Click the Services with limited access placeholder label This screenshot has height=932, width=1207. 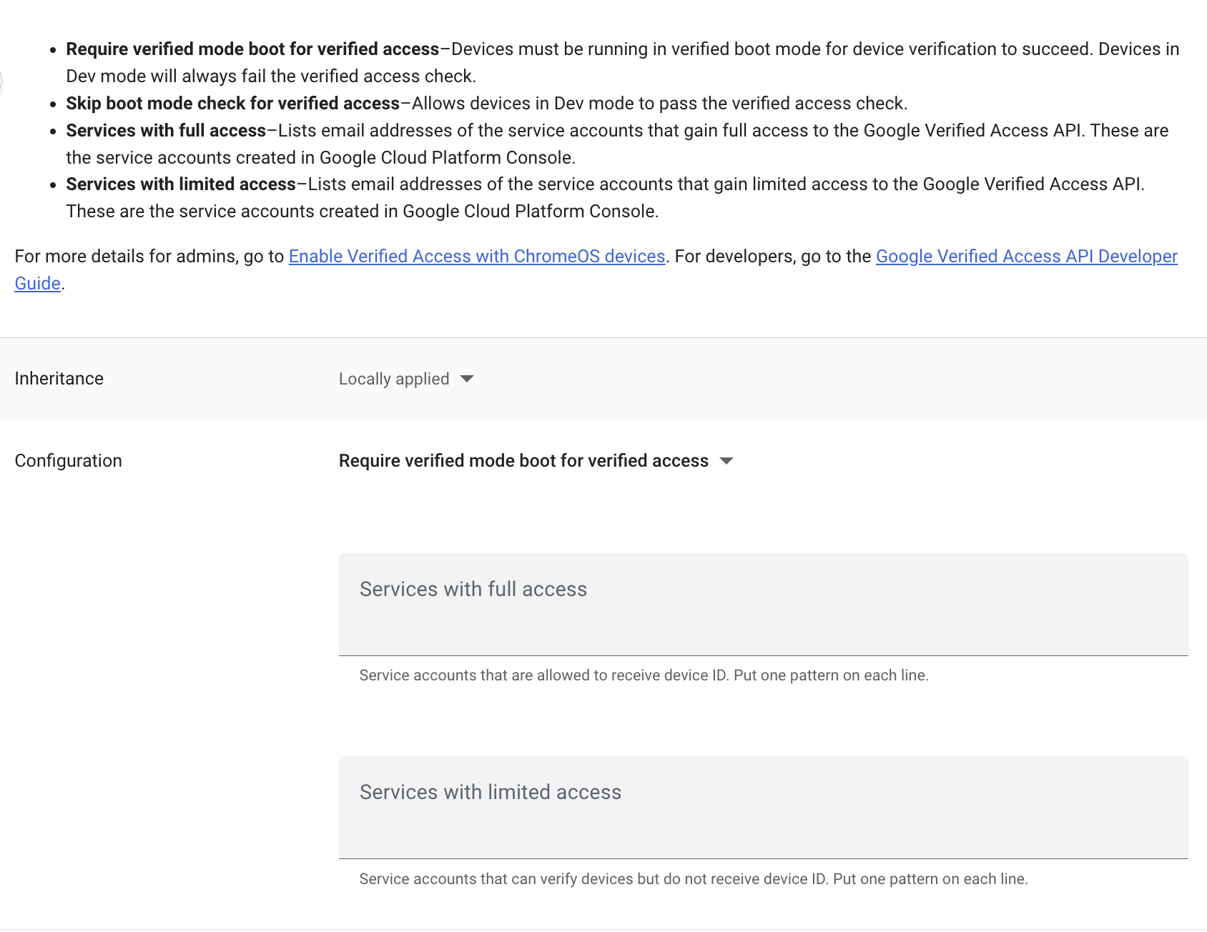pos(491,792)
